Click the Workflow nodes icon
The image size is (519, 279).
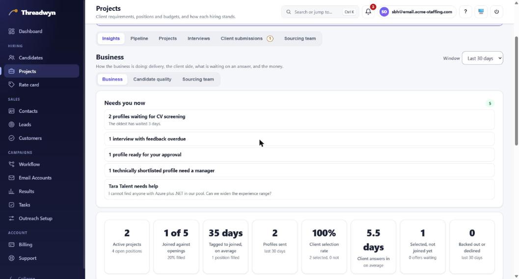tap(12, 164)
